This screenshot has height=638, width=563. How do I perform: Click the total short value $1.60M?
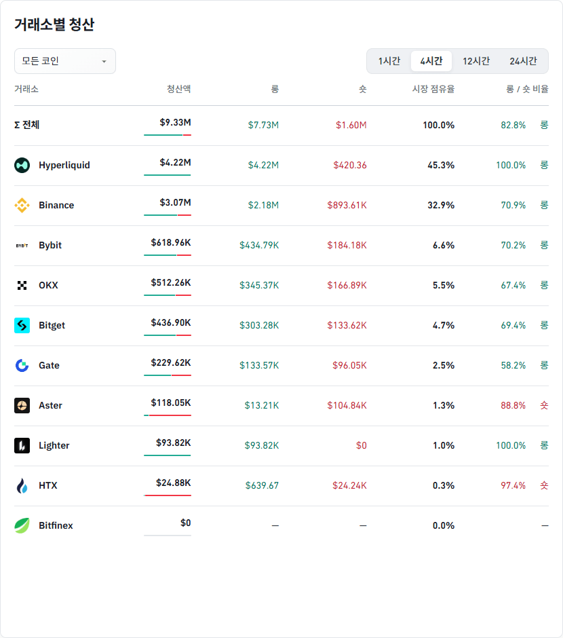click(x=351, y=125)
